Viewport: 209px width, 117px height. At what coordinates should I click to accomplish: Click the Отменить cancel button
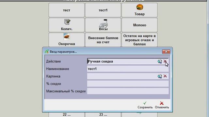click(162, 105)
